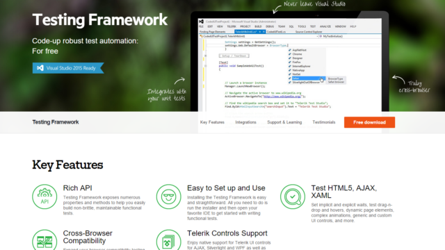
Task: Click the Test HTML5 magnifier checkmark icon
Action: pos(293,197)
